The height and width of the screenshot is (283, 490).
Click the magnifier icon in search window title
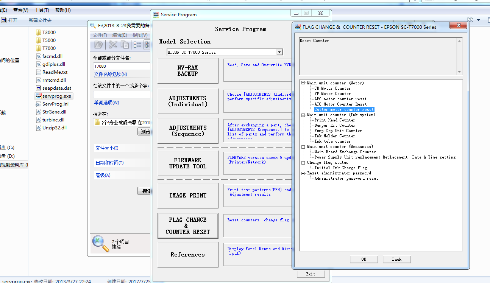pos(93,25)
